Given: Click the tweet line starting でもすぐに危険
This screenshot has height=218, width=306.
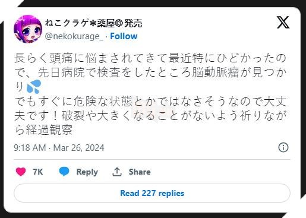Looking at the screenshot, I should click(x=150, y=102).
